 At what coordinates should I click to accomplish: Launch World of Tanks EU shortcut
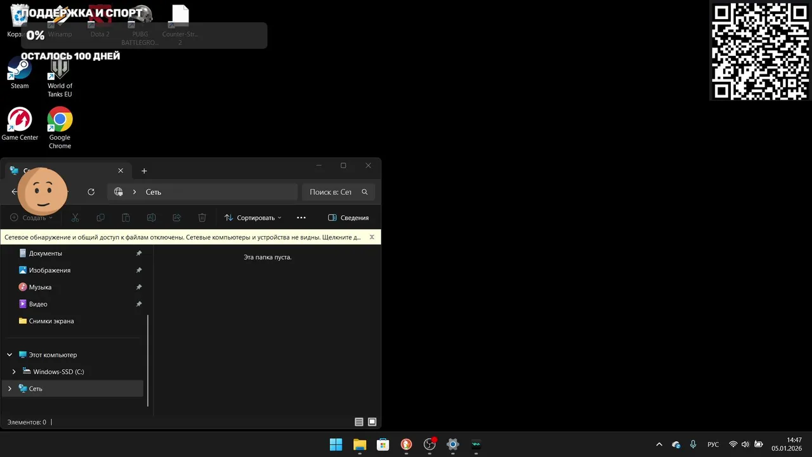60,77
